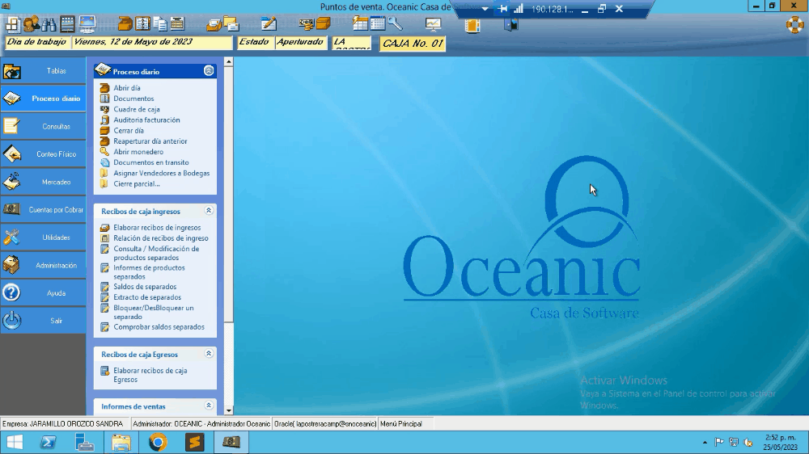809x454 pixels.
Task: Click the panel scrollbar down arrow
Action: point(229,410)
